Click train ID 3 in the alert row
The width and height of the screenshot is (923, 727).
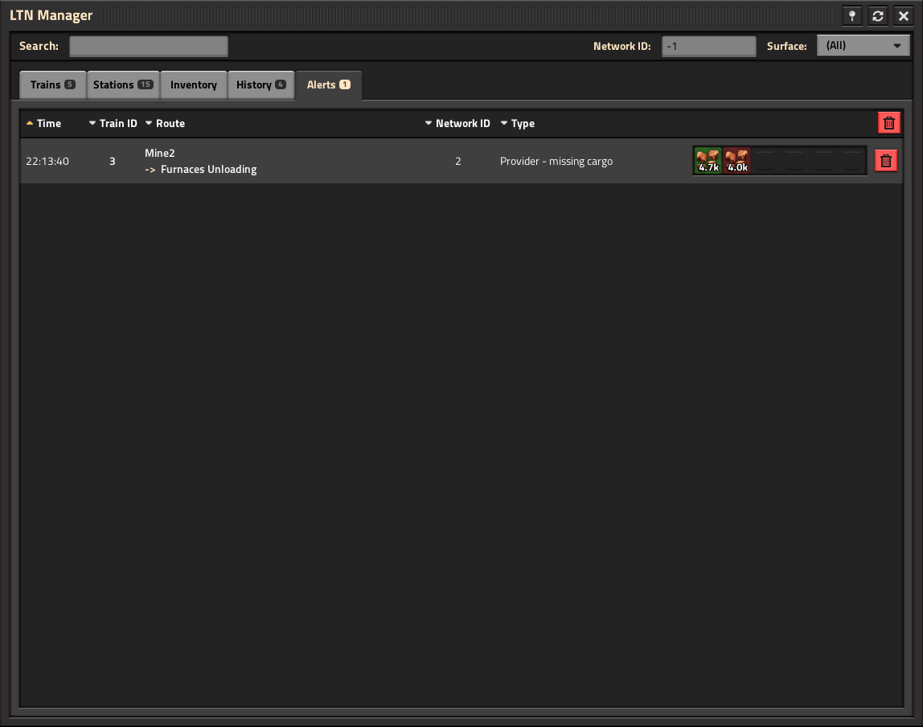click(113, 160)
